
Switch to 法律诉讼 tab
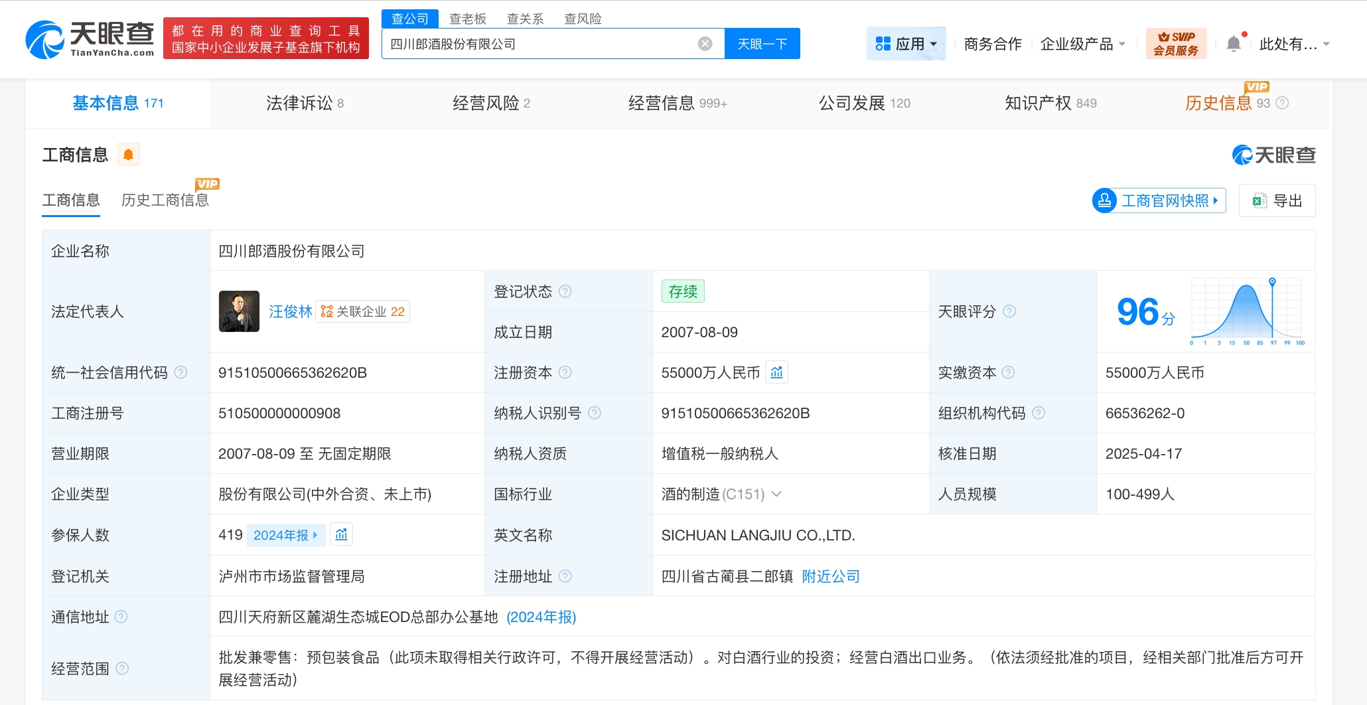305,103
